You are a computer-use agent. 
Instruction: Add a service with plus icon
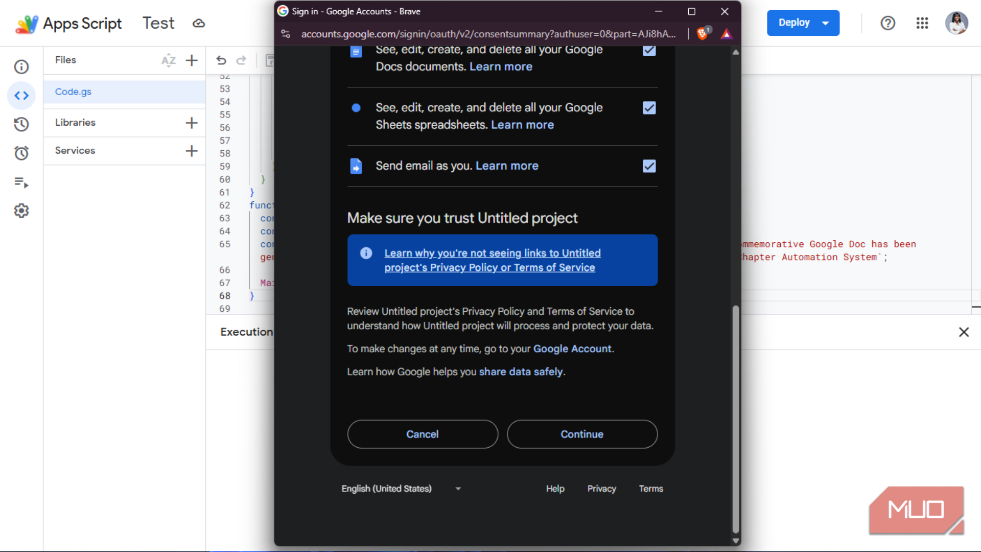pyautogui.click(x=192, y=151)
